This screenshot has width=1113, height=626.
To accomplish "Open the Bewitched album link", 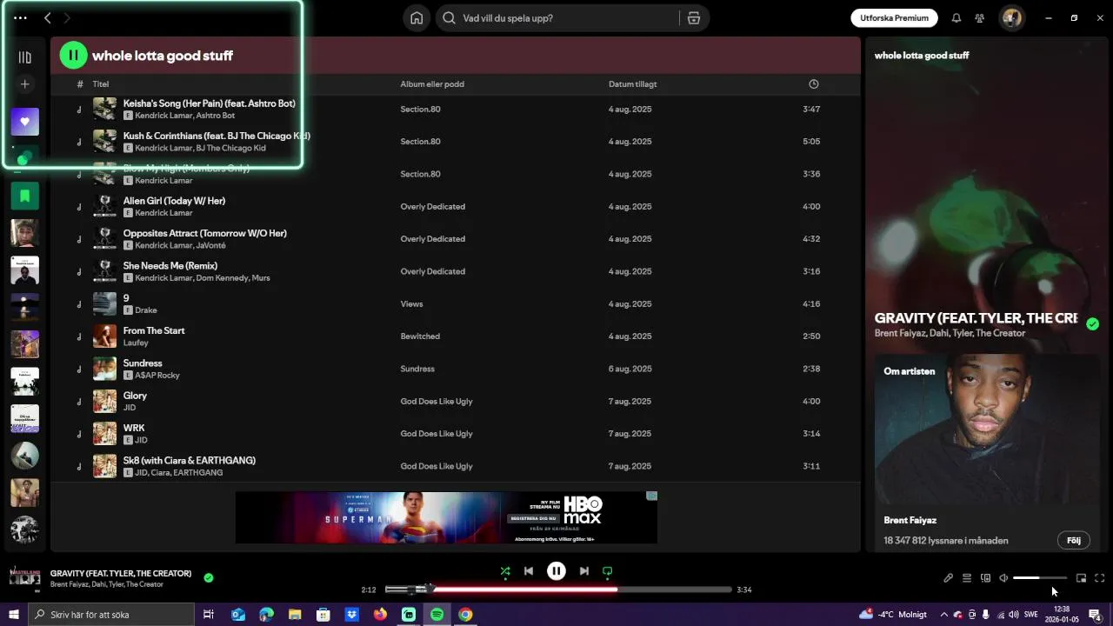I will (420, 336).
